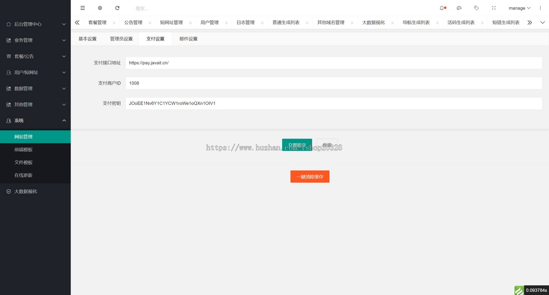Click the 重置 reset button

point(327,145)
